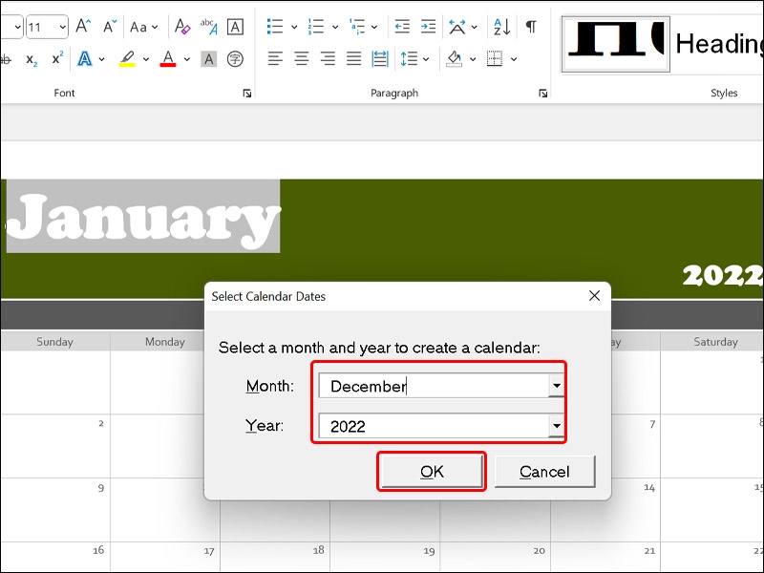Viewport: 764px width, 573px height.
Task: Open the Month dropdown list
Action: coord(556,386)
